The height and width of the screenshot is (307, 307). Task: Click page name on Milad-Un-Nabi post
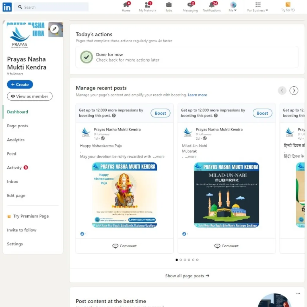tap(219, 130)
